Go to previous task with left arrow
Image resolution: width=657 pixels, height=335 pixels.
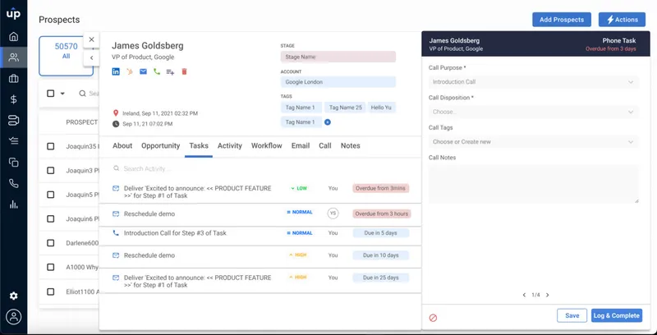[x=524, y=296]
